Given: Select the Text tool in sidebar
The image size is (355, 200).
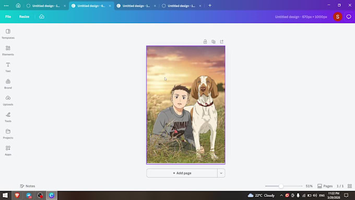Looking at the screenshot, I should pyautogui.click(x=8, y=67).
